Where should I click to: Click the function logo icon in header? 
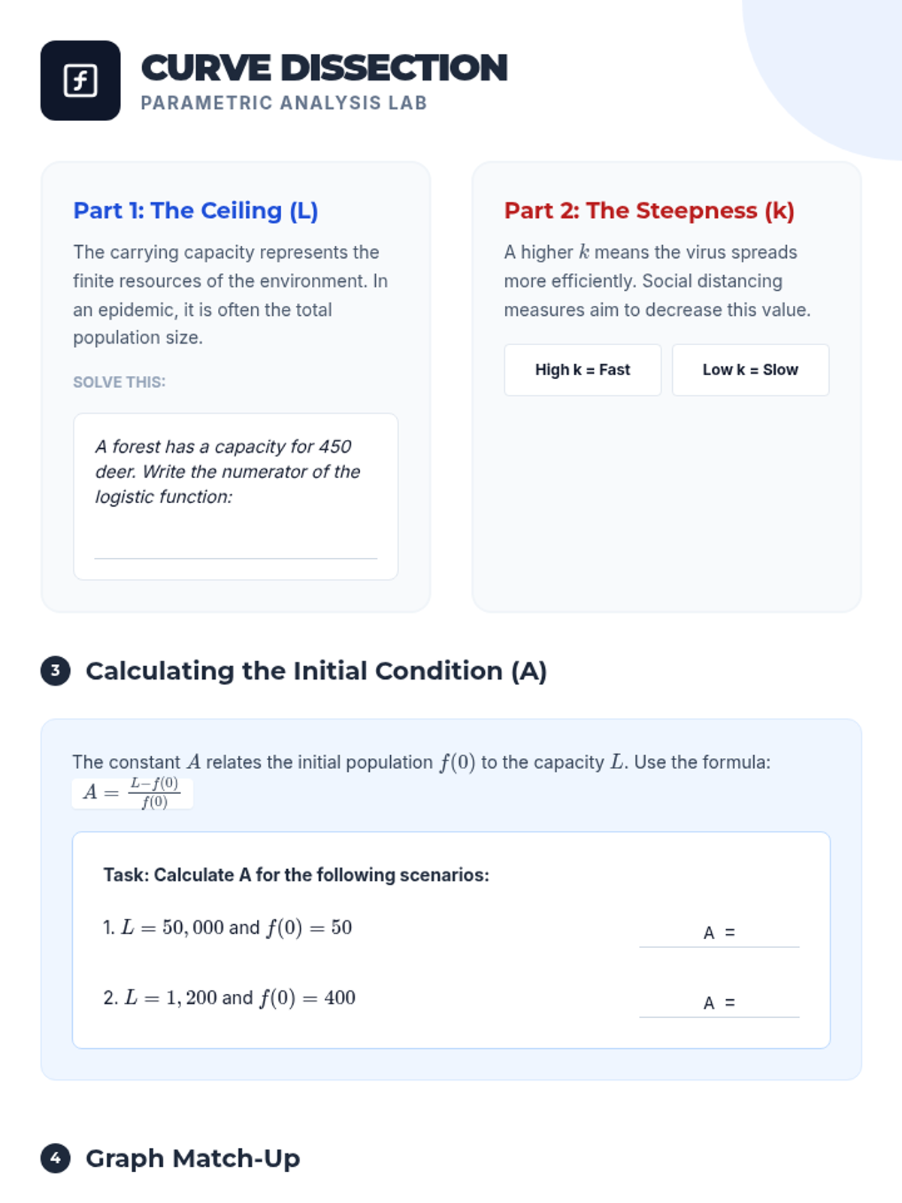click(x=80, y=80)
